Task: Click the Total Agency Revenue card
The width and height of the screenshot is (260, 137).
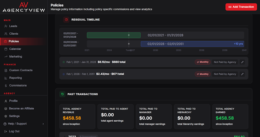Action: click(77, 116)
